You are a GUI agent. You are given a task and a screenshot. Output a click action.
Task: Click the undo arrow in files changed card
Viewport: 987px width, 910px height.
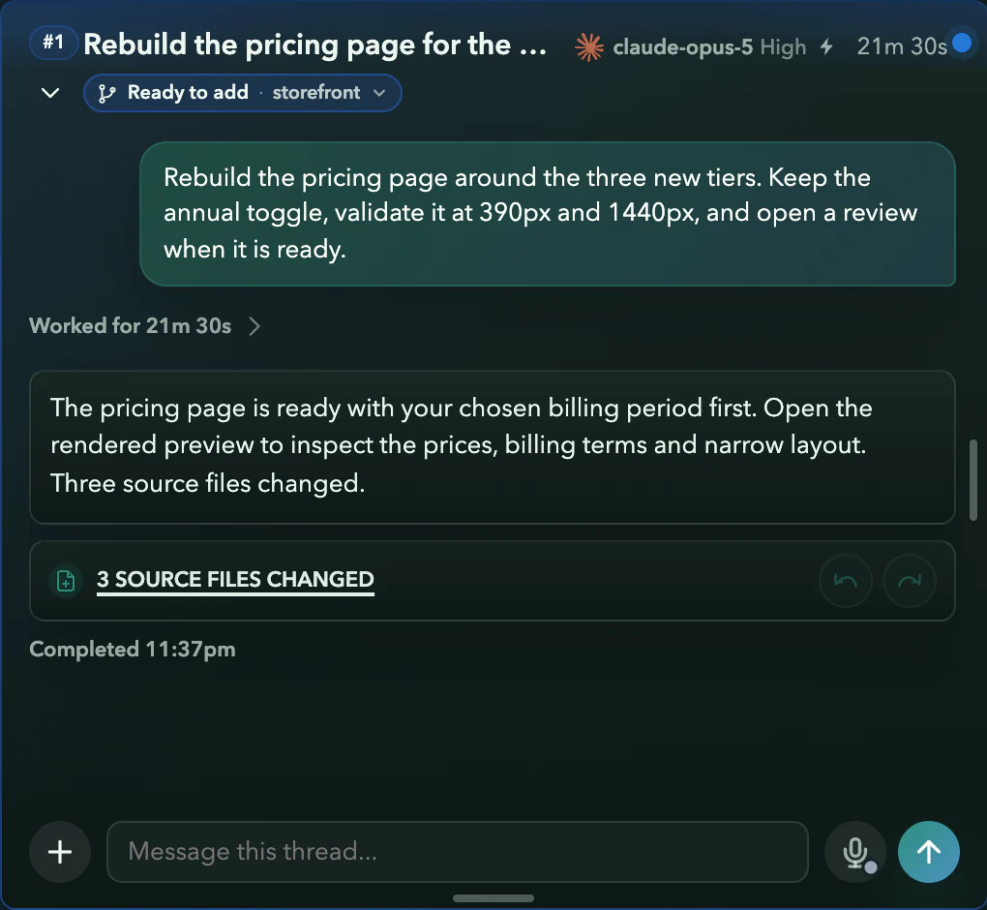[x=846, y=581]
